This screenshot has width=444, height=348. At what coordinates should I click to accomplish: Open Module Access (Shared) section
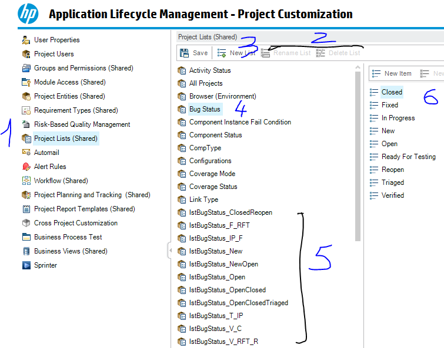pyautogui.click(x=69, y=82)
